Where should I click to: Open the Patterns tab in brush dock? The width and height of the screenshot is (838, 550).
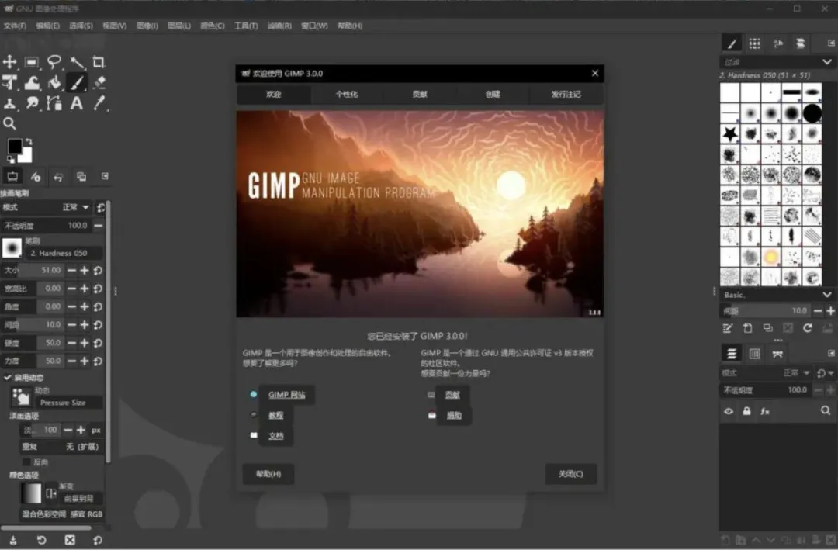coord(755,43)
